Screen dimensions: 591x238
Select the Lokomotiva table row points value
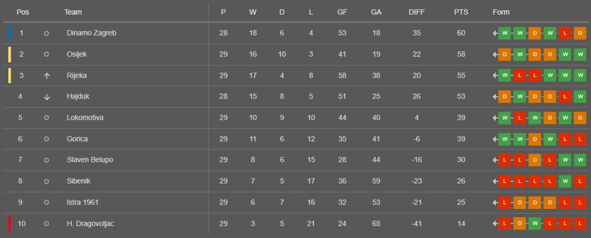point(461,118)
